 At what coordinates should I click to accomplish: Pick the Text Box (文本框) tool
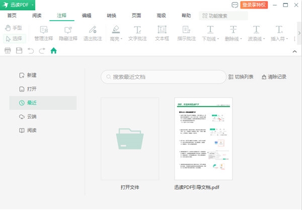pos(162,33)
